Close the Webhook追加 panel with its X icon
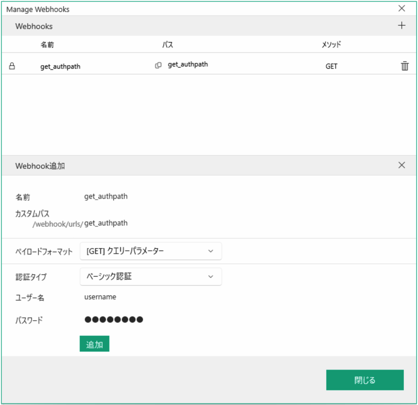Screen dimensions: 418x405 [x=401, y=165]
